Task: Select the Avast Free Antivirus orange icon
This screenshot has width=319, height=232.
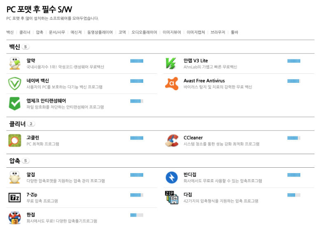Action: pos(172,84)
